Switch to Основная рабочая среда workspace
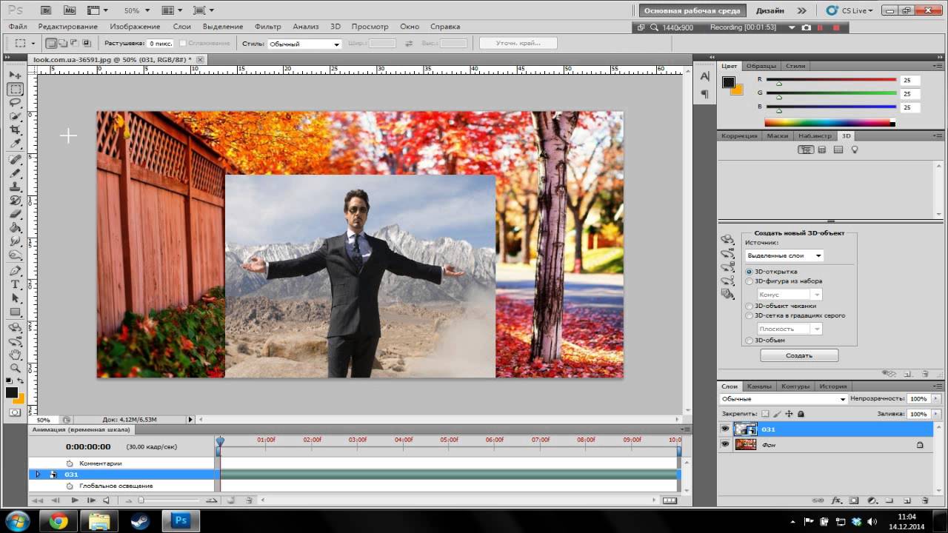The height and width of the screenshot is (533, 948). pos(692,11)
